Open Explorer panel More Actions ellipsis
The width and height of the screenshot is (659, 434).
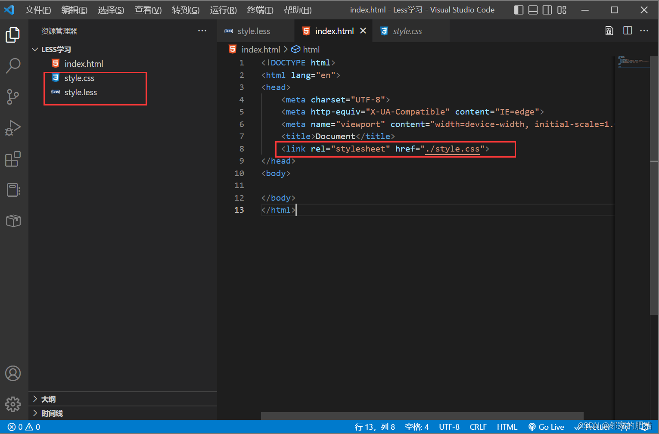coord(202,31)
